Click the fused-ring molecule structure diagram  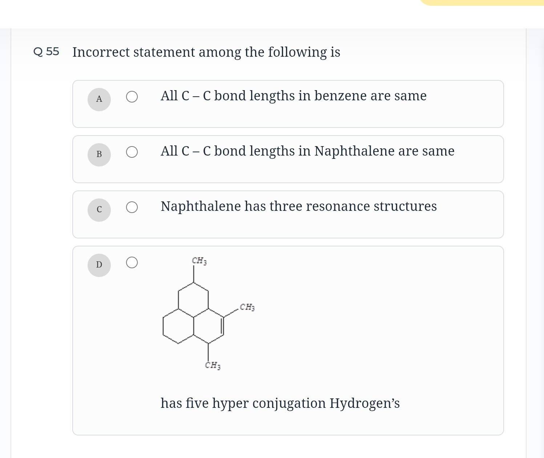[x=193, y=317]
